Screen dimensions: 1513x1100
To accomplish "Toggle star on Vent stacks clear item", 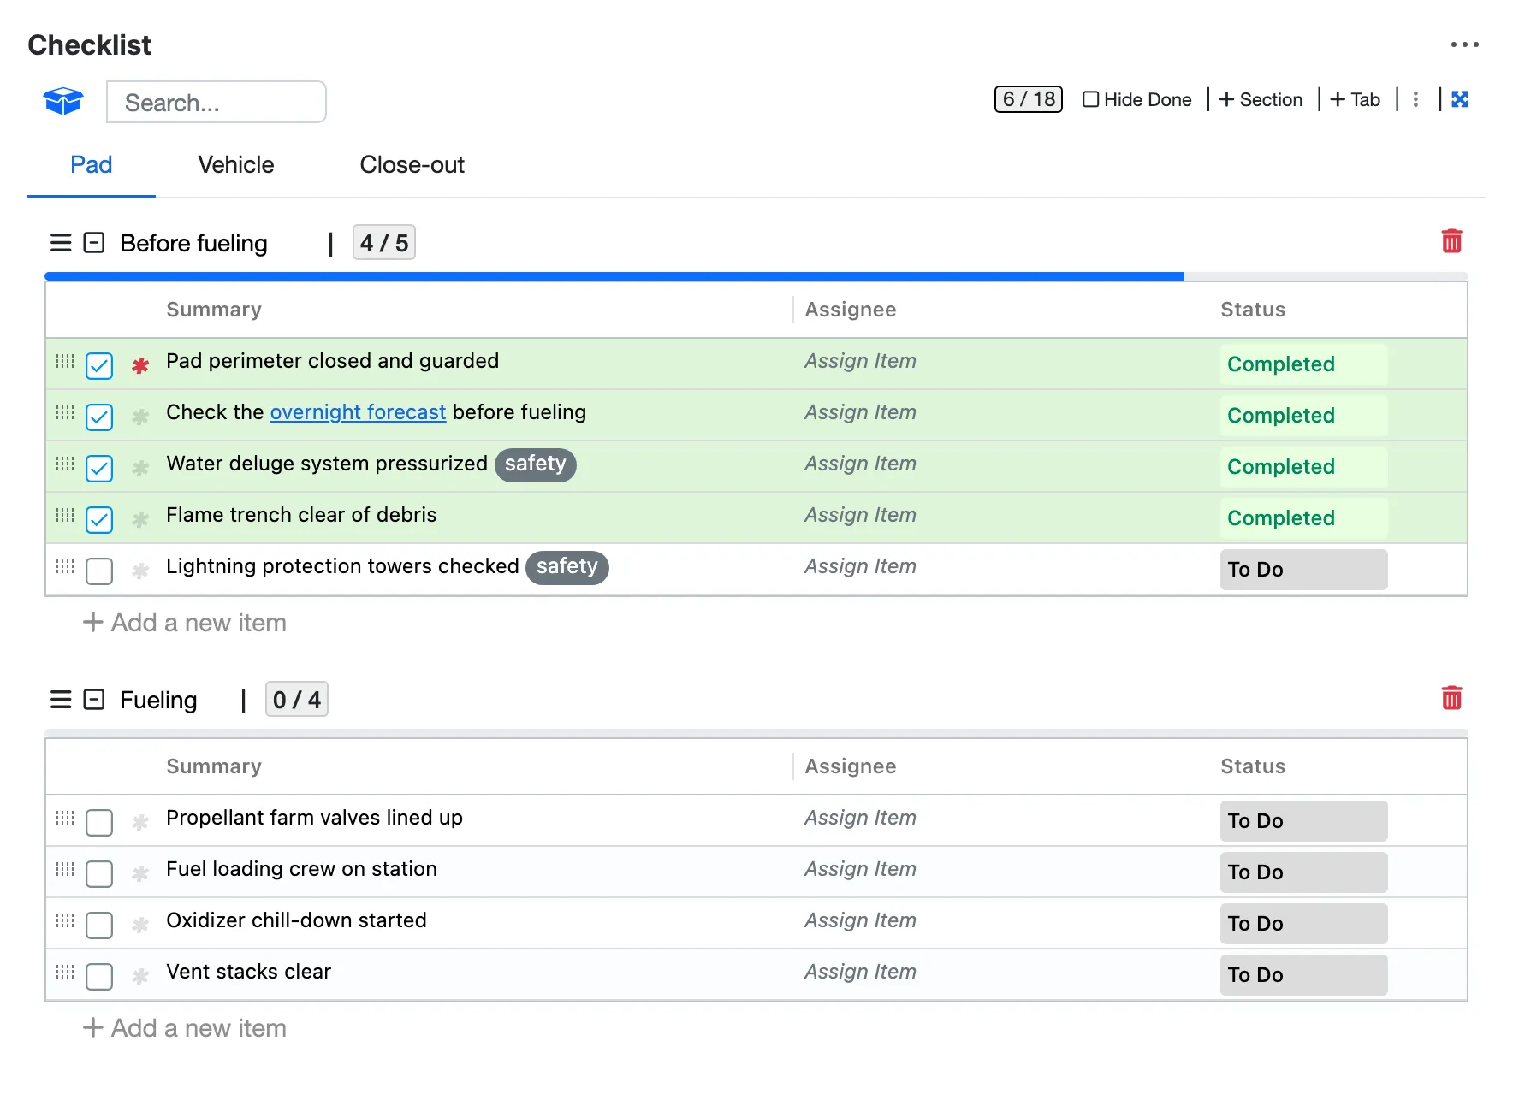I will (140, 976).
